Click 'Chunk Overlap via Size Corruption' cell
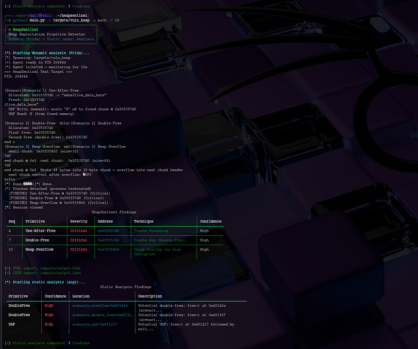This screenshot has height=349, width=418. 158,252
